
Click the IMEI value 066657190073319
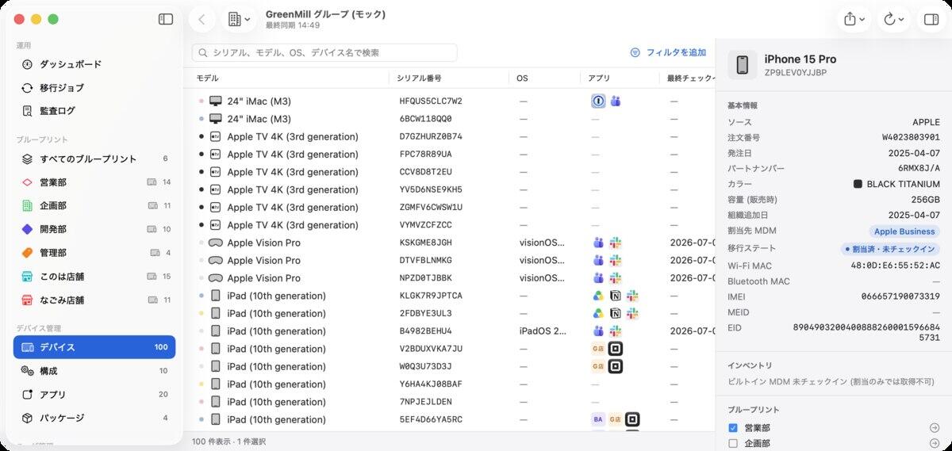tap(900, 296)
